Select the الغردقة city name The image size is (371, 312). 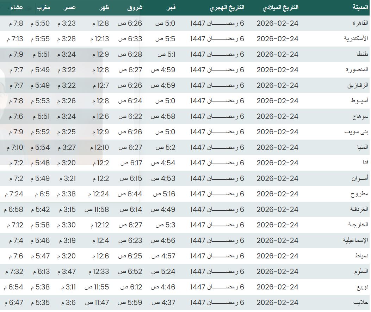point(359,209)
